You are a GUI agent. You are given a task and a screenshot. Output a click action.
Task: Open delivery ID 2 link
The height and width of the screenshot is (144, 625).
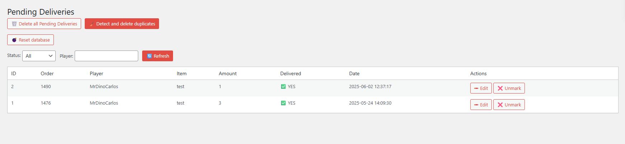pos(12,87)
